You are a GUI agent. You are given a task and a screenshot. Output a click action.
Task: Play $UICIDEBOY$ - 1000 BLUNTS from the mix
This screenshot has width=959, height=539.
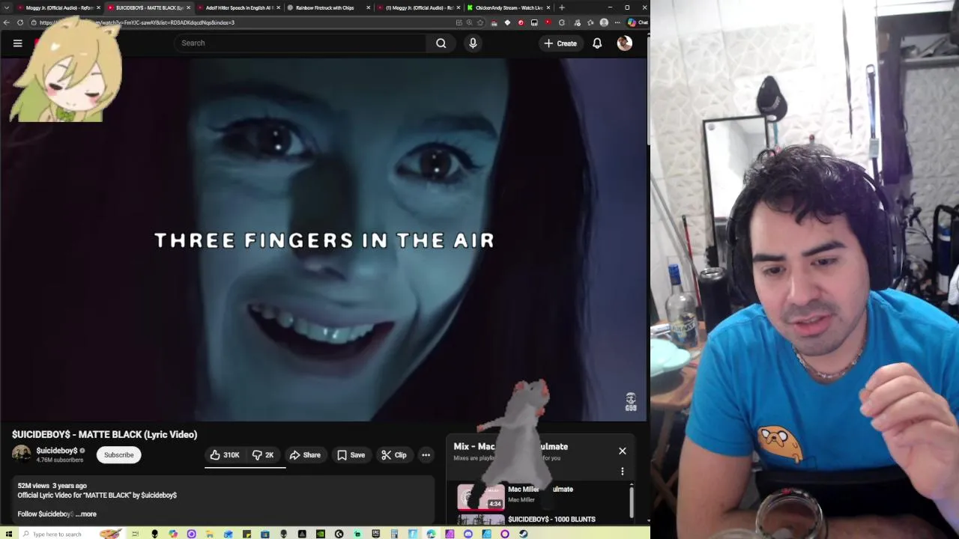tap(551, 519)
